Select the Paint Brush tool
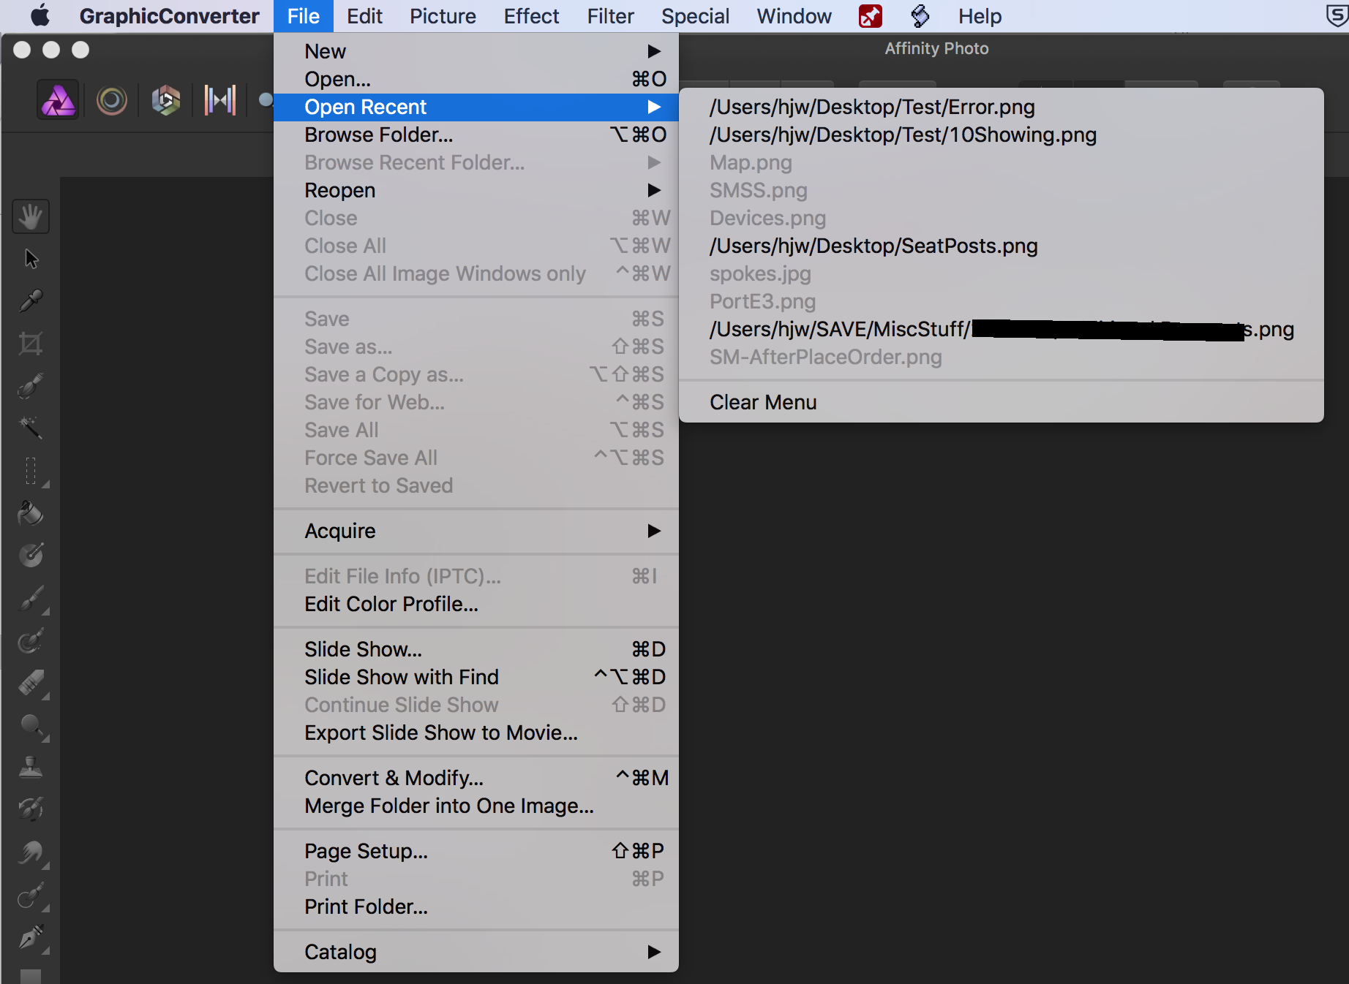 pyautogui.click(x=31, y=598)
